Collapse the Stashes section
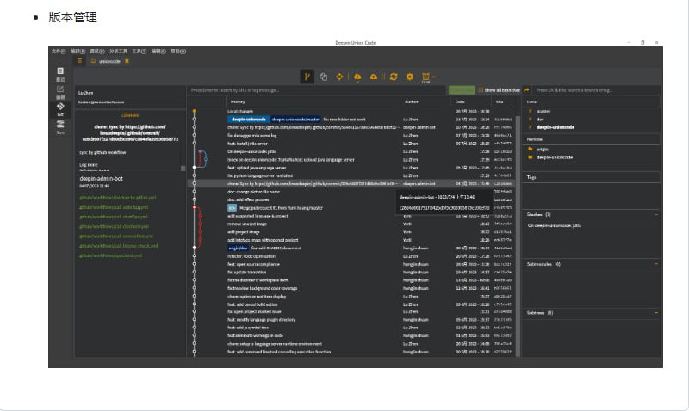This screenshot has width=689, height=411. (x=656, y=214)
